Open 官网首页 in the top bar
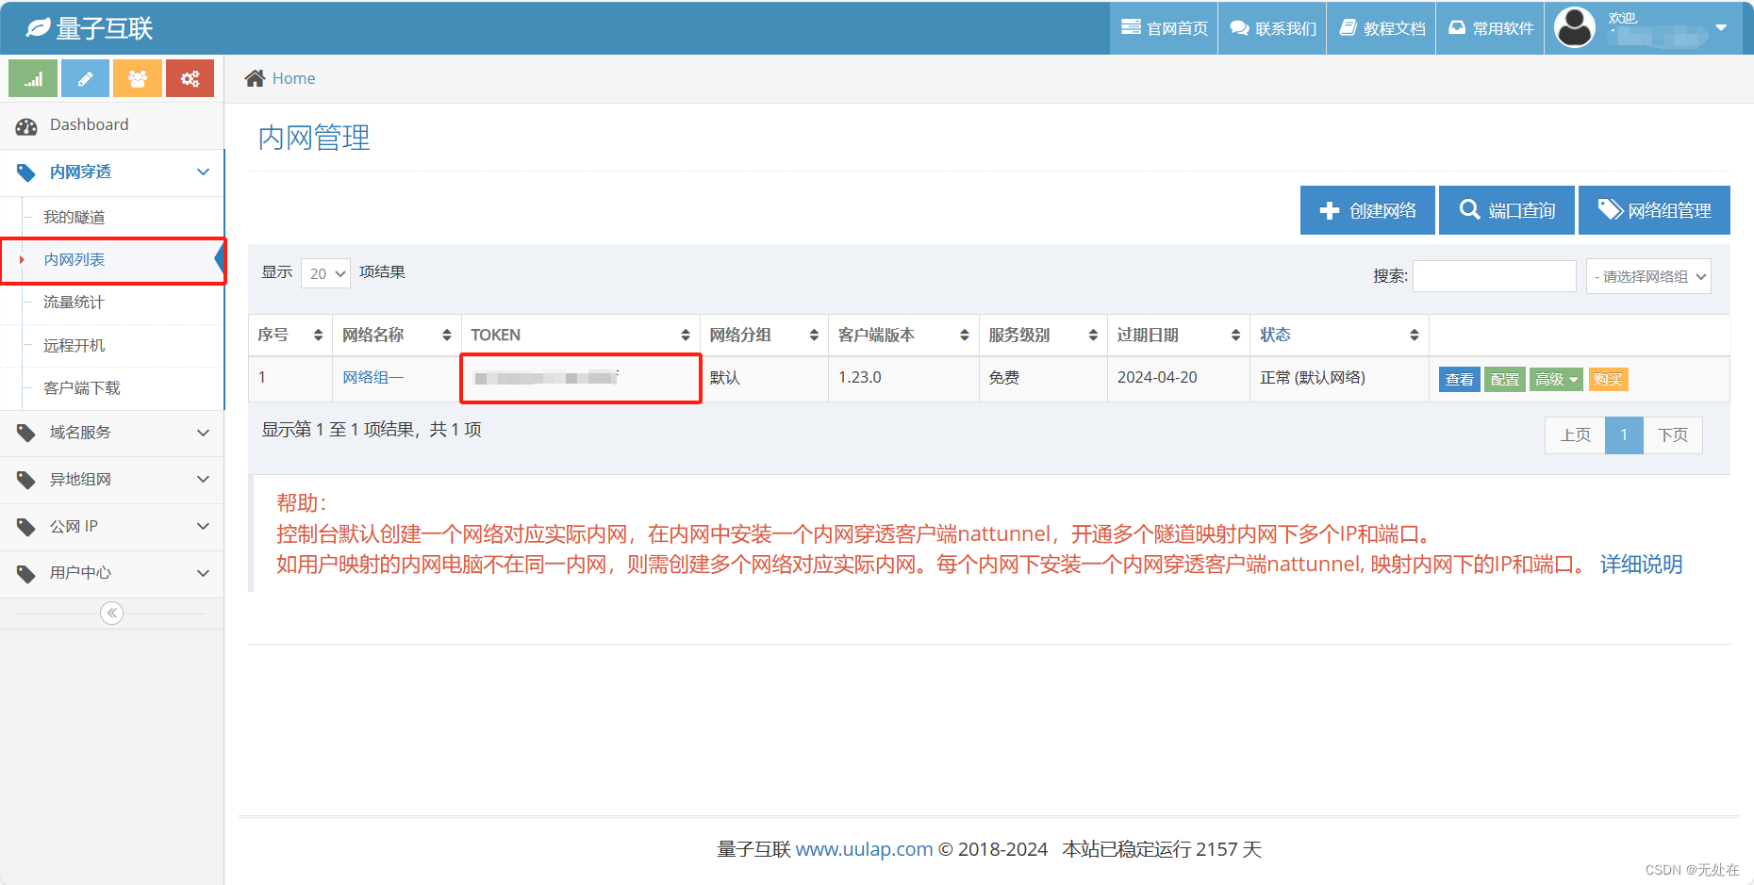 pos(1164,28)
